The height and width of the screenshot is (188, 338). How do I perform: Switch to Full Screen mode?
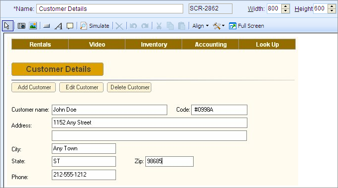246,26
